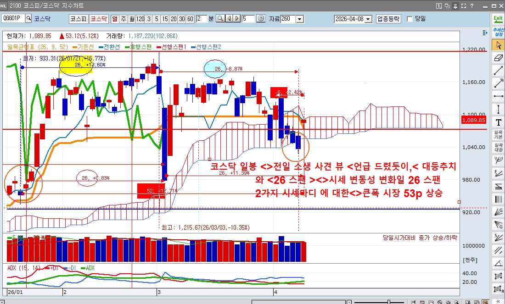This screenshot has height=304, width=505.
Task: Switch to 코스피 index
Action: [x=78, y=19]
